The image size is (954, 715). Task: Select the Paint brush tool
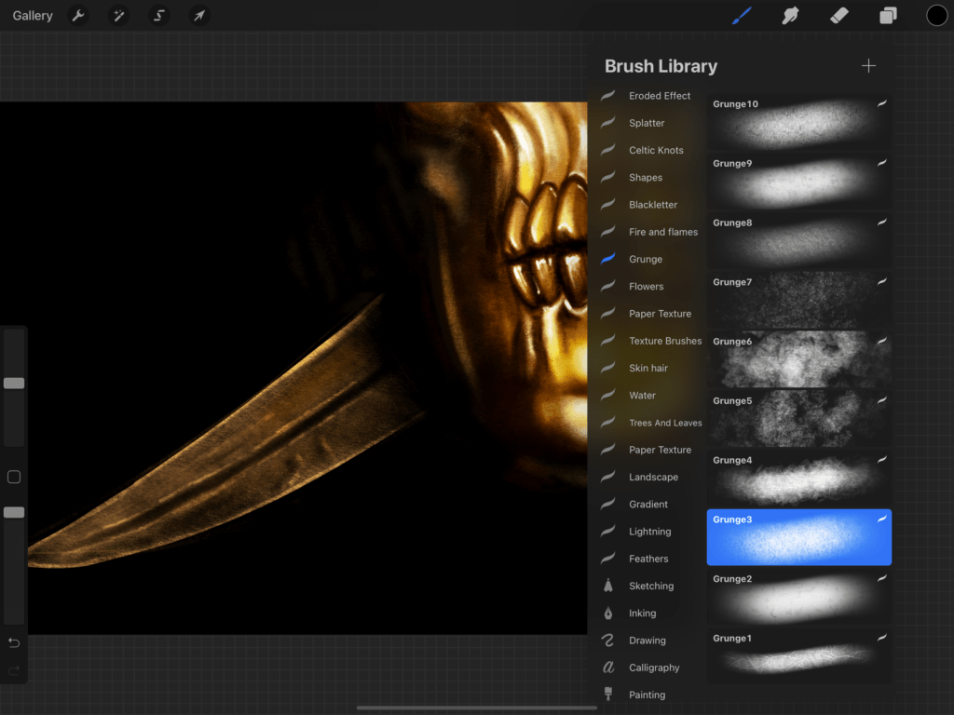[x=742, y=16]
